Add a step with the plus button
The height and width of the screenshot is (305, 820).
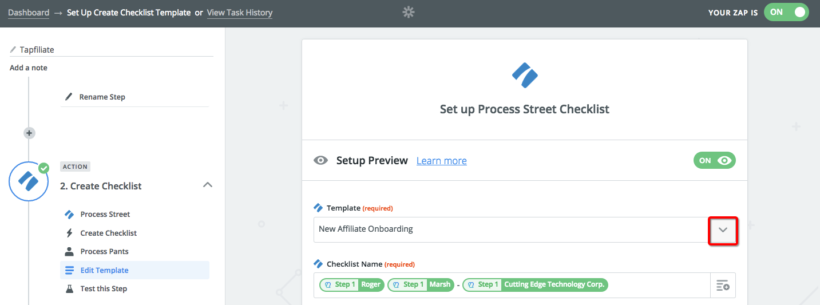coord(29,133)
